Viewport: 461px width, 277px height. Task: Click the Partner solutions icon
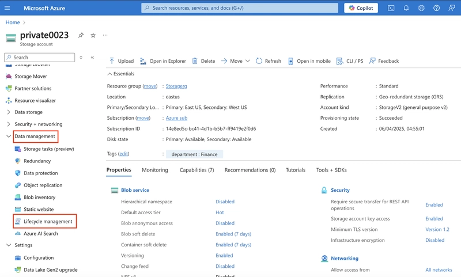(x=9, y=89)
